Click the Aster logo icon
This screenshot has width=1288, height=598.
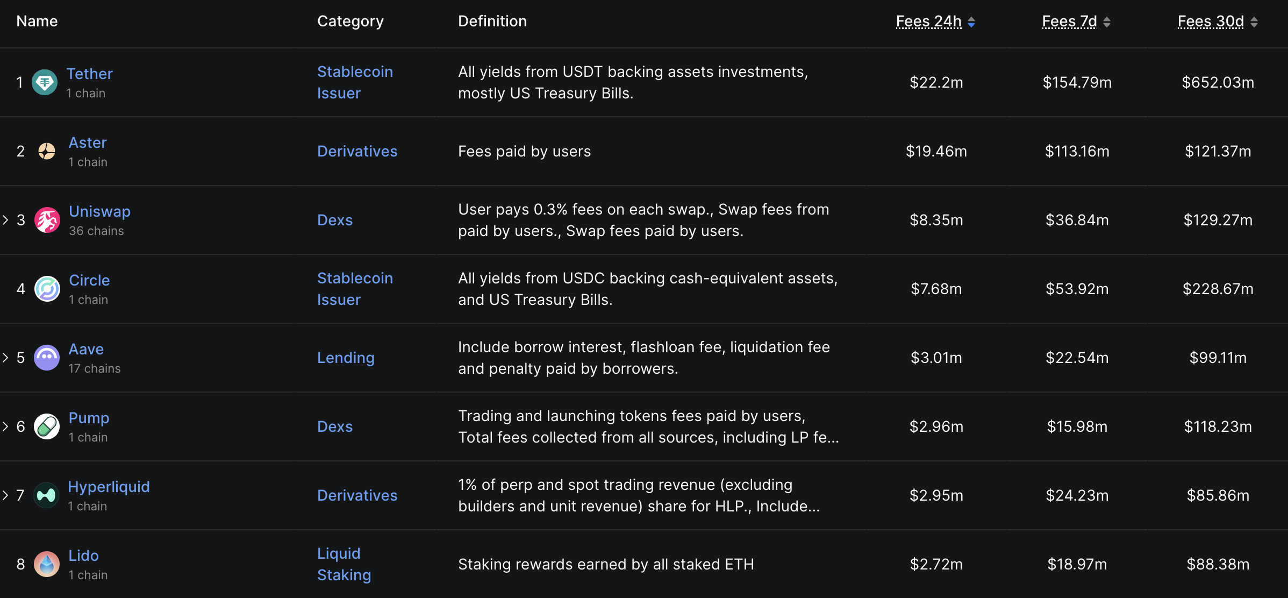[47, 151]
